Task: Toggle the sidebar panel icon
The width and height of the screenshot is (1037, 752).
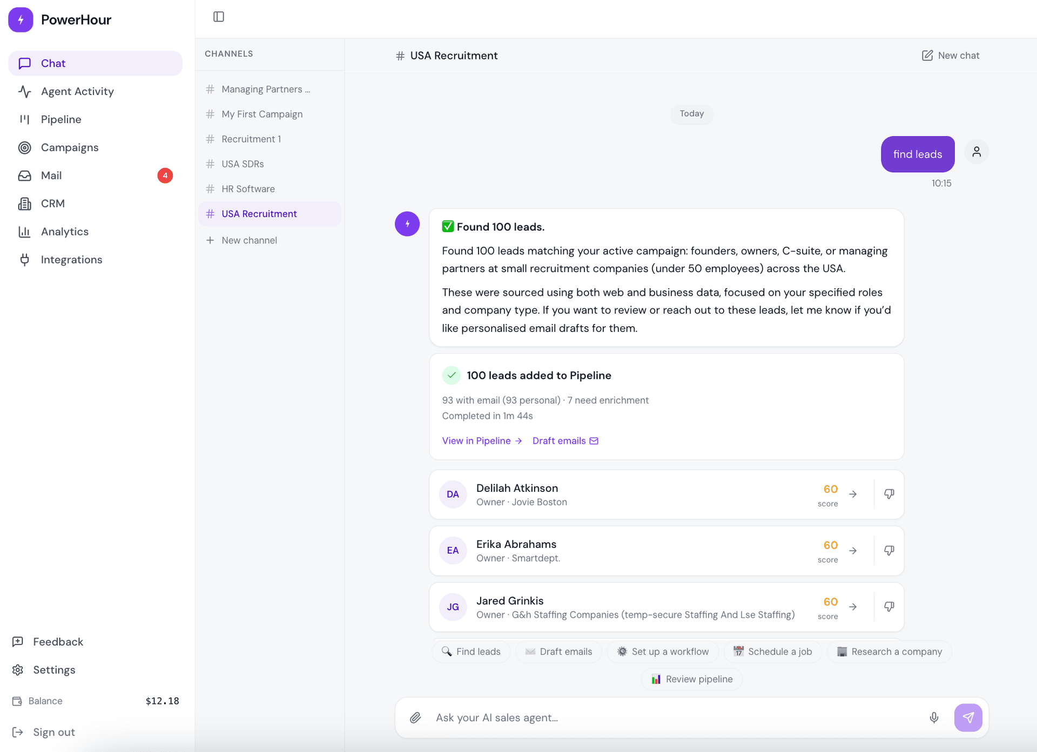Action: tap(219, 17)
